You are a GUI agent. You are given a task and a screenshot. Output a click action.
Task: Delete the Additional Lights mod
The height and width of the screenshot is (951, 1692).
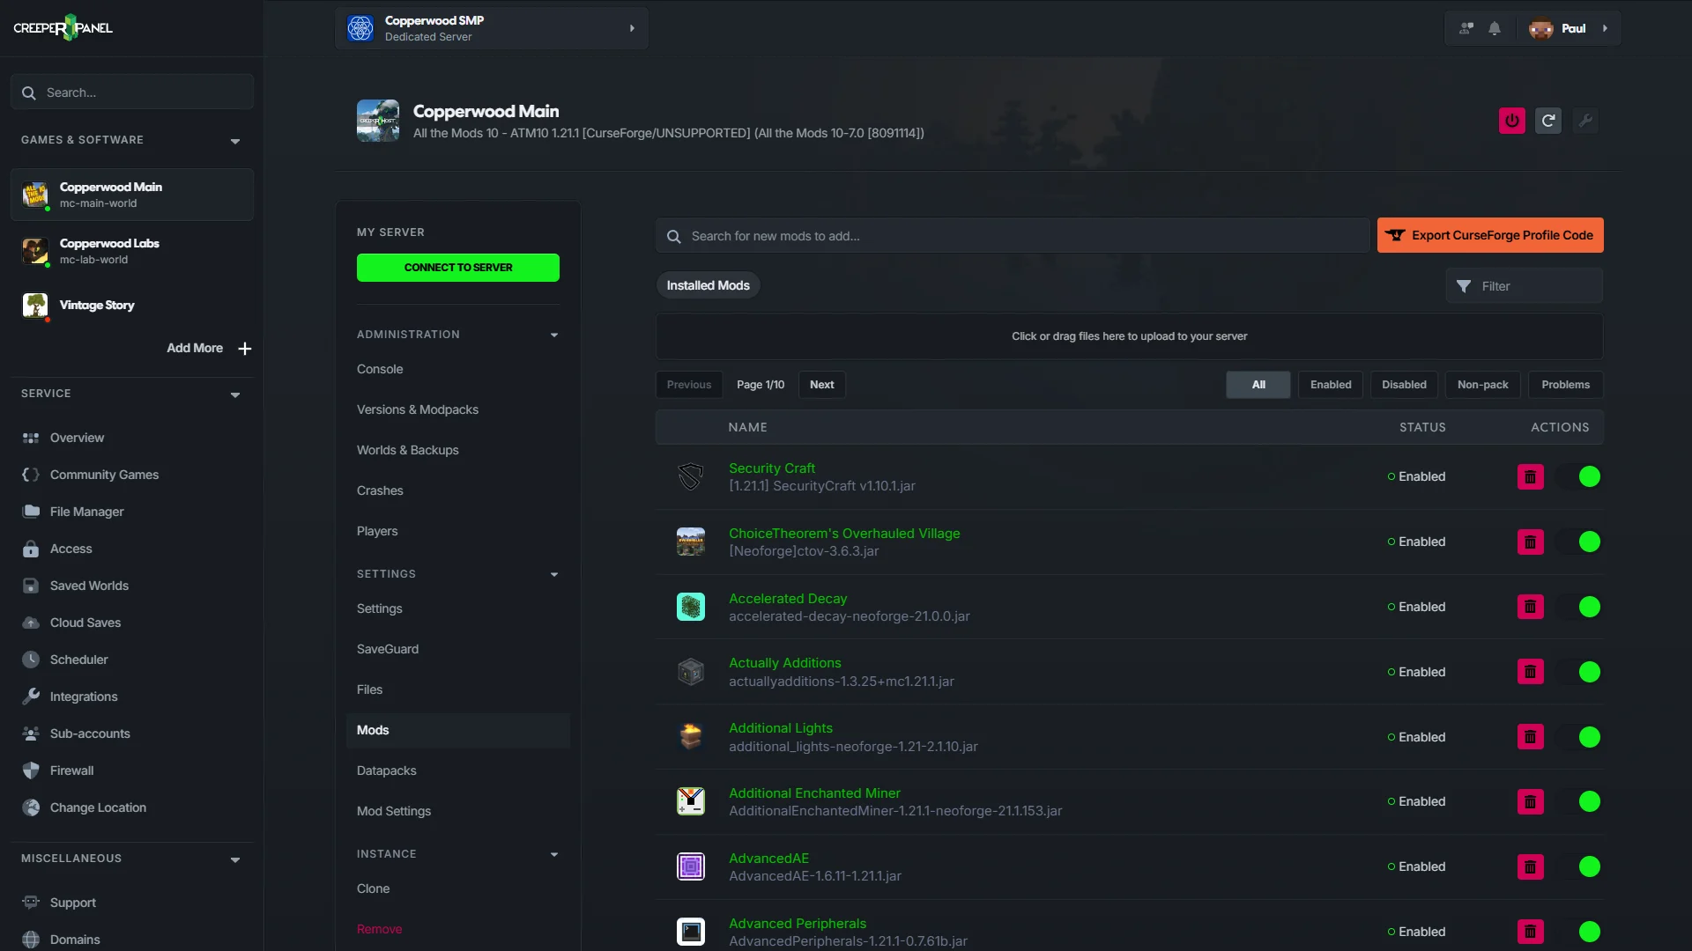(1531, 737)
